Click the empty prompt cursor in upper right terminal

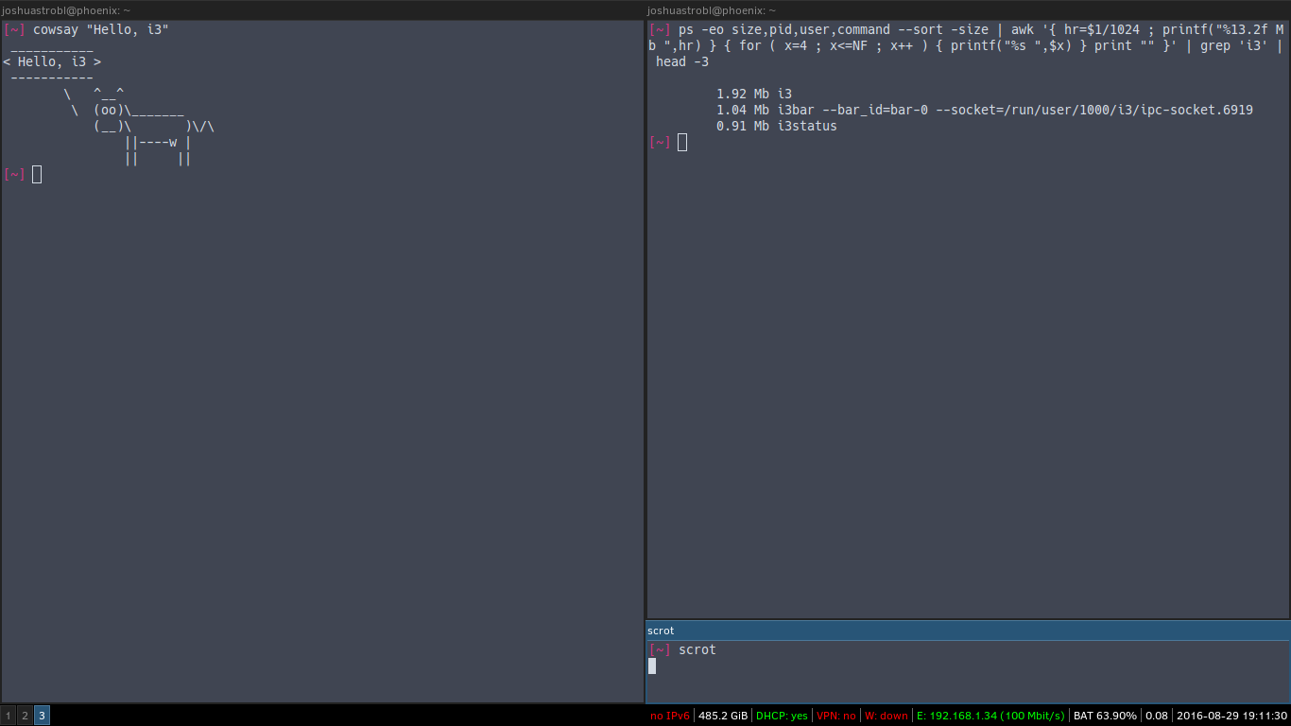click(682, 142)
